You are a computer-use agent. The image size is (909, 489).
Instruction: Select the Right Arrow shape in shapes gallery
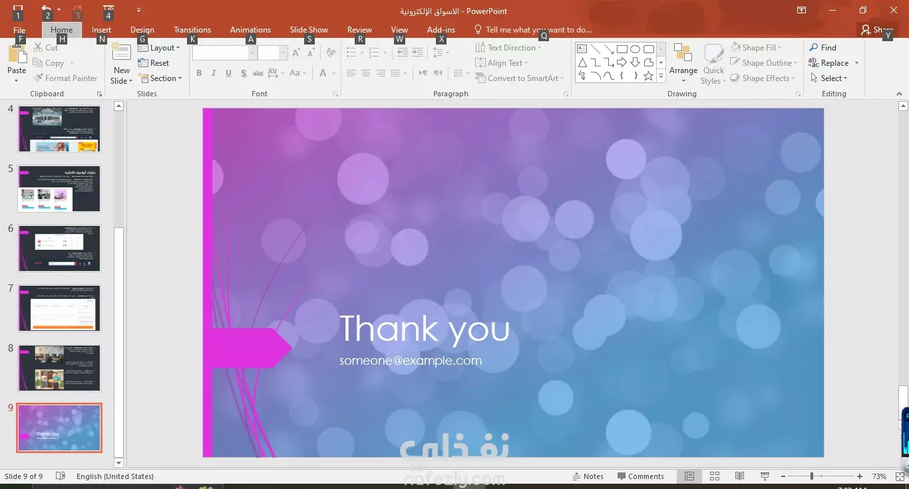[x=622, y=62]
